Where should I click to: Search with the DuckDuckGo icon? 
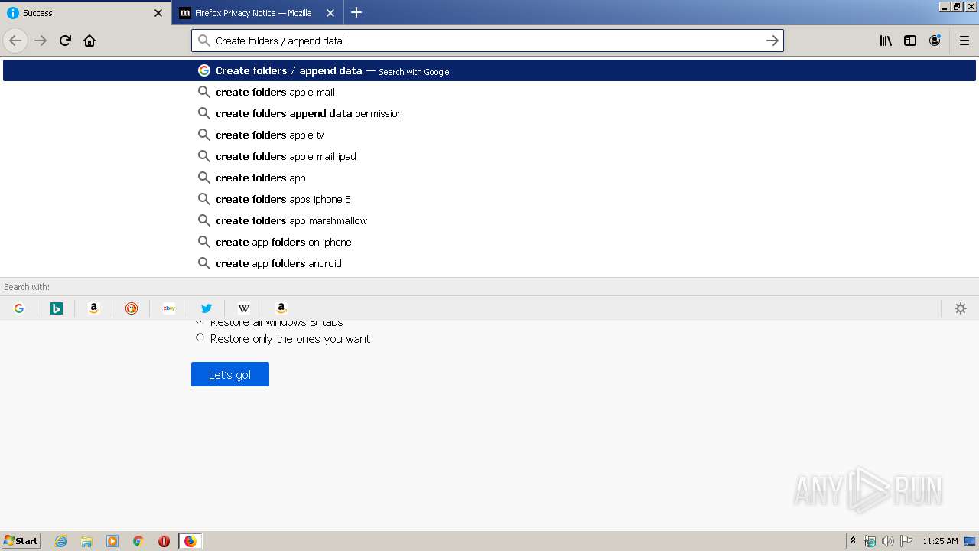pos(132,308)
